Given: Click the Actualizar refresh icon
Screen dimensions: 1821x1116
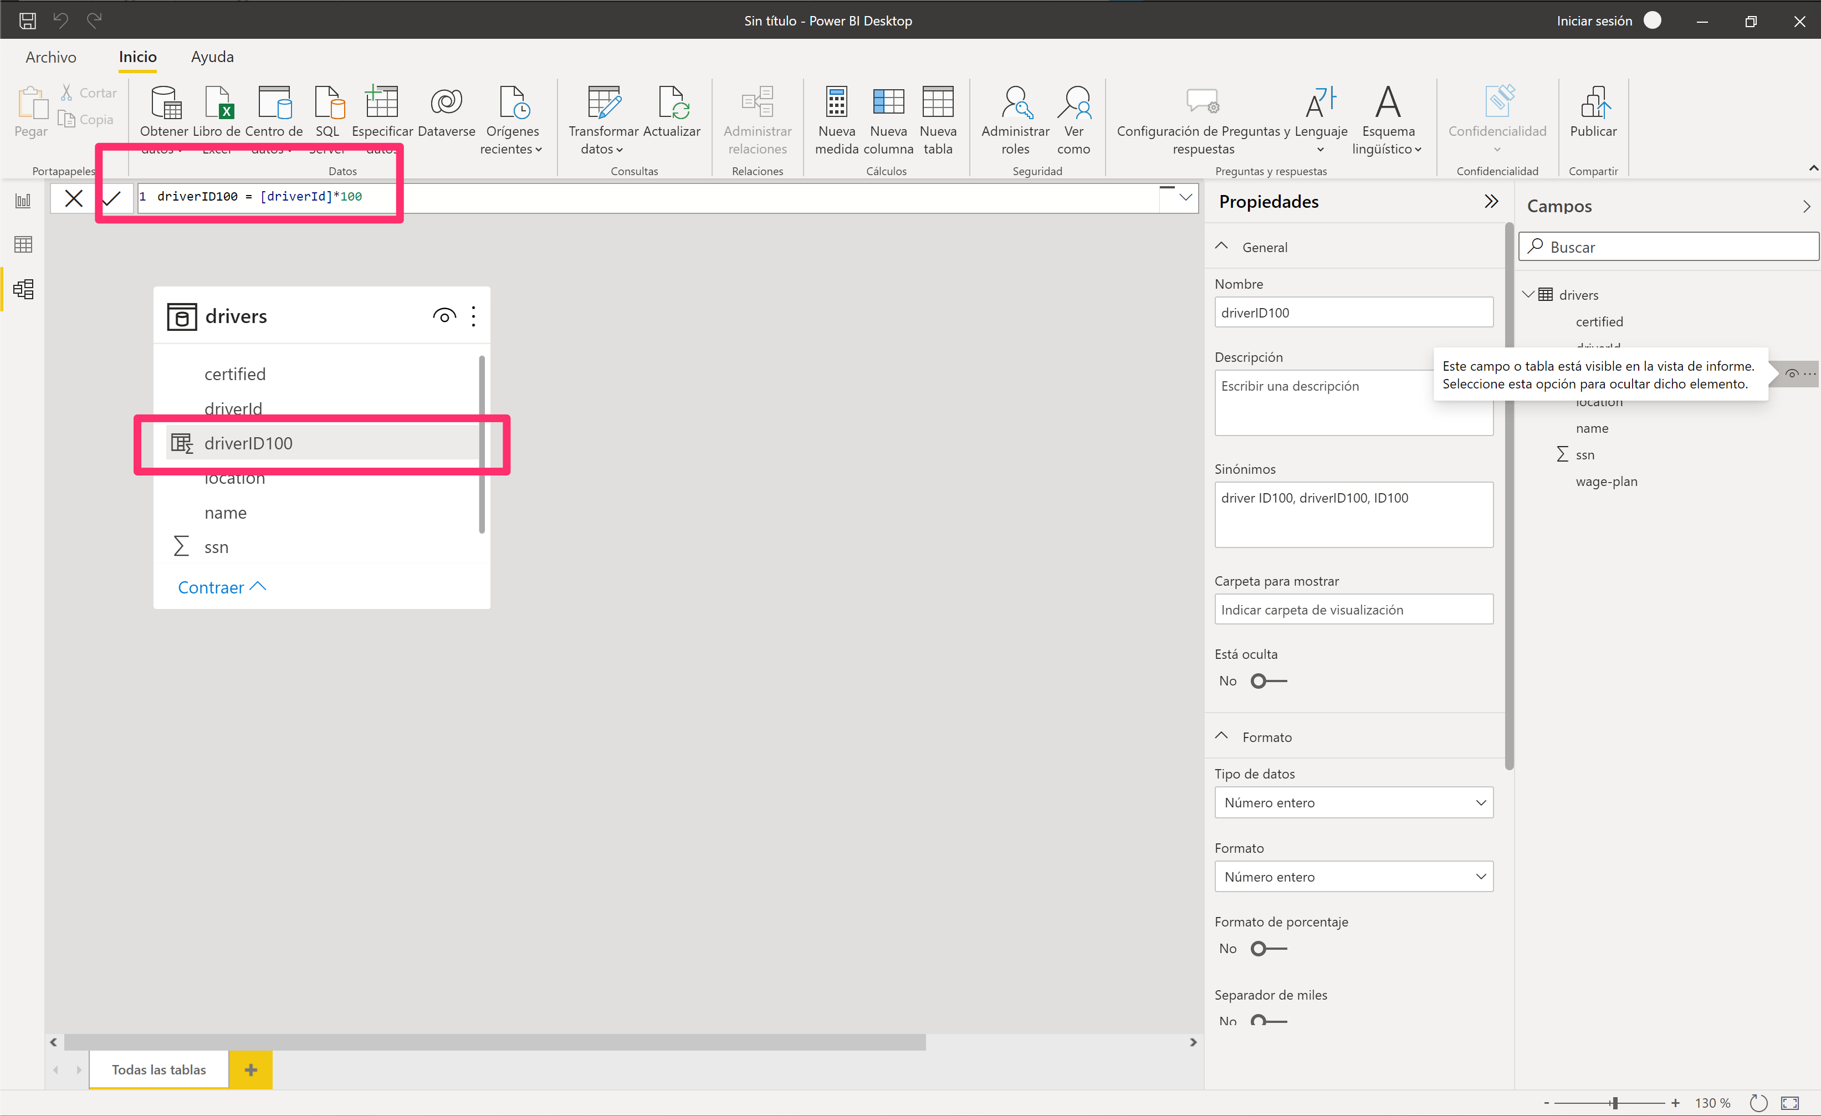Looking at the screenshot, I should (x=673, y=102).
